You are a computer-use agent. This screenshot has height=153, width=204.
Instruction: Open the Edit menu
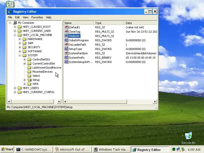coord(17,17)
